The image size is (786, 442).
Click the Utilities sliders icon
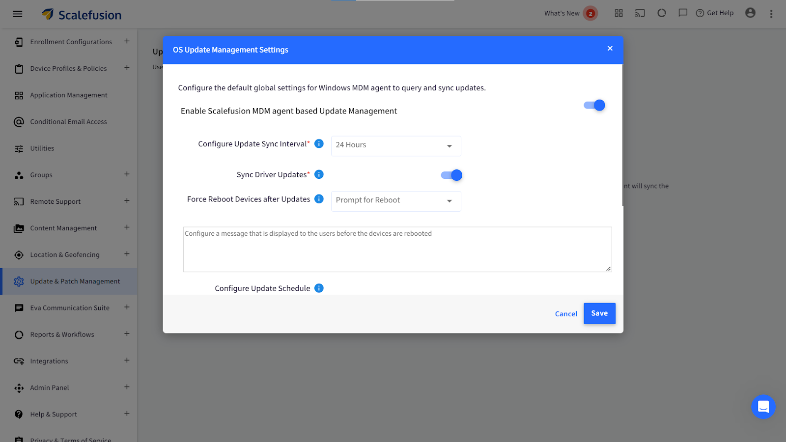(x=19, y=148)
